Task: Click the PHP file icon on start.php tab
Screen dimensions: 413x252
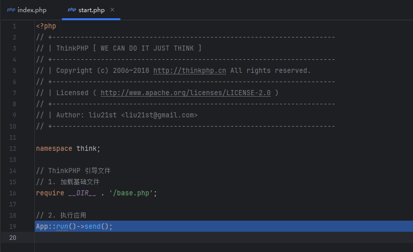Action: [x=72, y=10]
